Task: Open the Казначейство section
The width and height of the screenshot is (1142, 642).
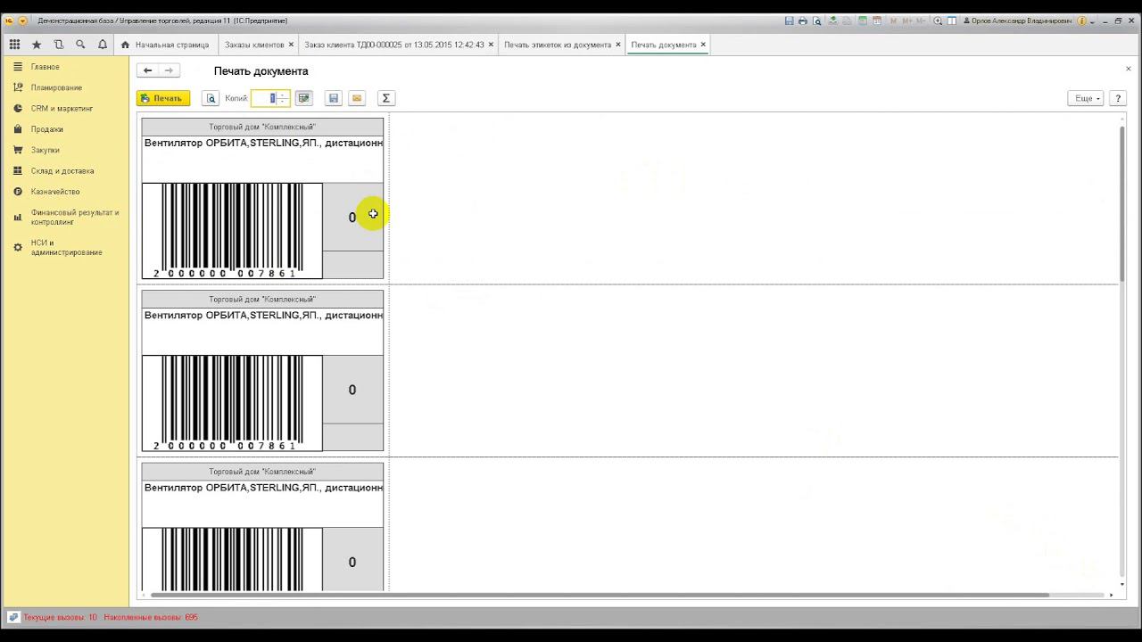Action: pyautogui.click(x=55, y=192)
